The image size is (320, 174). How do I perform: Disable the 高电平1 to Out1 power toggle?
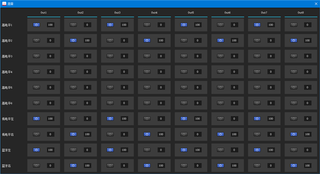click(36, 25)
